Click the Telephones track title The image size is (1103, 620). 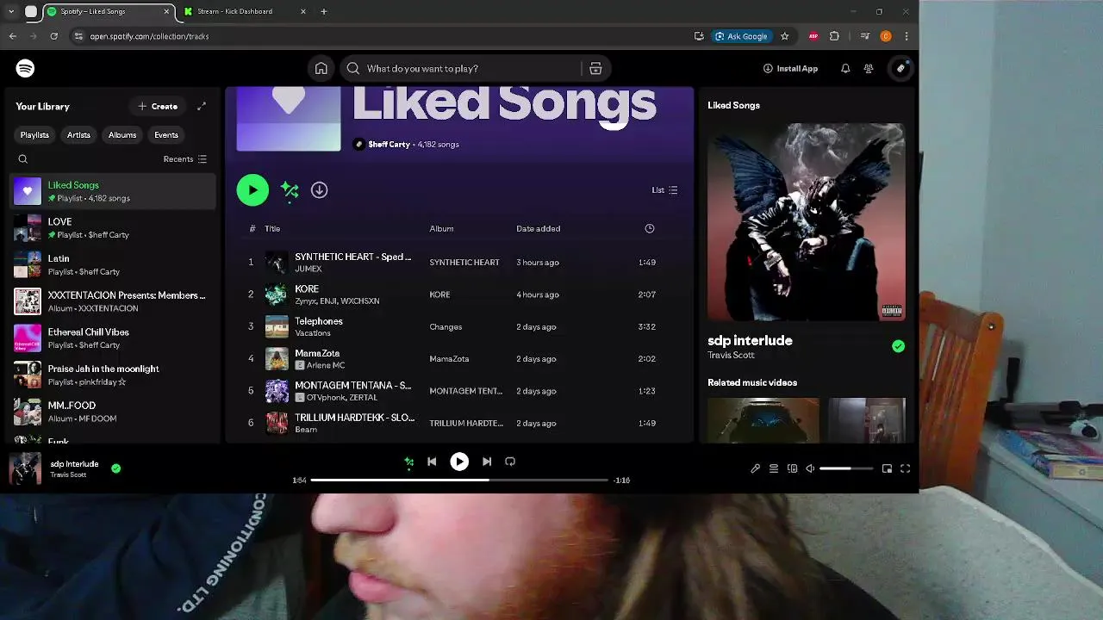pyautogui.click(x=319, y=321)
